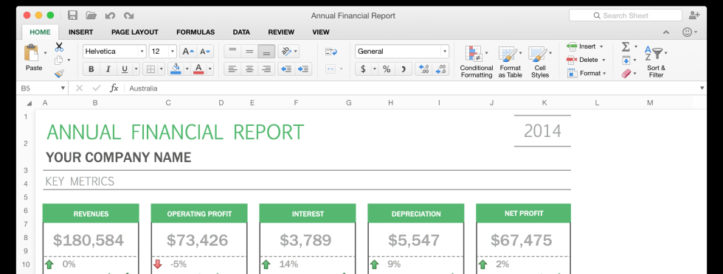Open the DATA tab
The height and width of the screenshot is (274, 723).
tap(241, 32)
